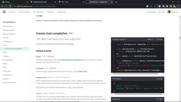181x102 pixels.
Task: Go to Audio in the sidebar
Action: click(5, 64)
